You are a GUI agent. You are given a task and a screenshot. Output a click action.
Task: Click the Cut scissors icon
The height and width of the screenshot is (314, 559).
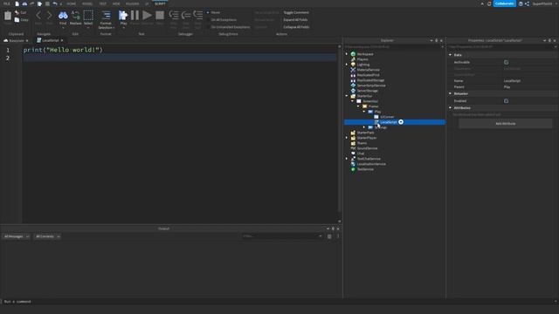pyautogui.click(x=17, y=12)
